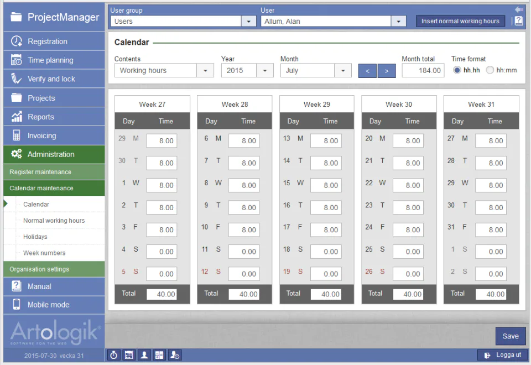Click the Week 27 Total field
This screenshot has height=365, width=531.
[162, 294]
